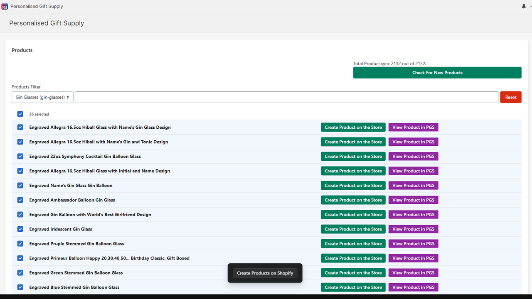
Task: Click the Personalised Gift Supply page heading
Action: tap(47, 23)
